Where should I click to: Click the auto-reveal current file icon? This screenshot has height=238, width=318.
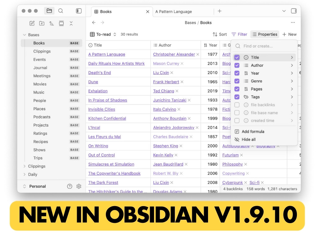(x=61, y=23)
